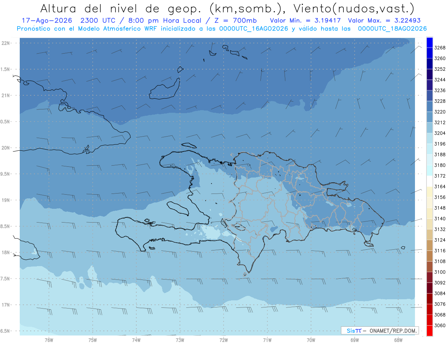
Task: Click the '73W' longitude label
Action: coord(180,340)
